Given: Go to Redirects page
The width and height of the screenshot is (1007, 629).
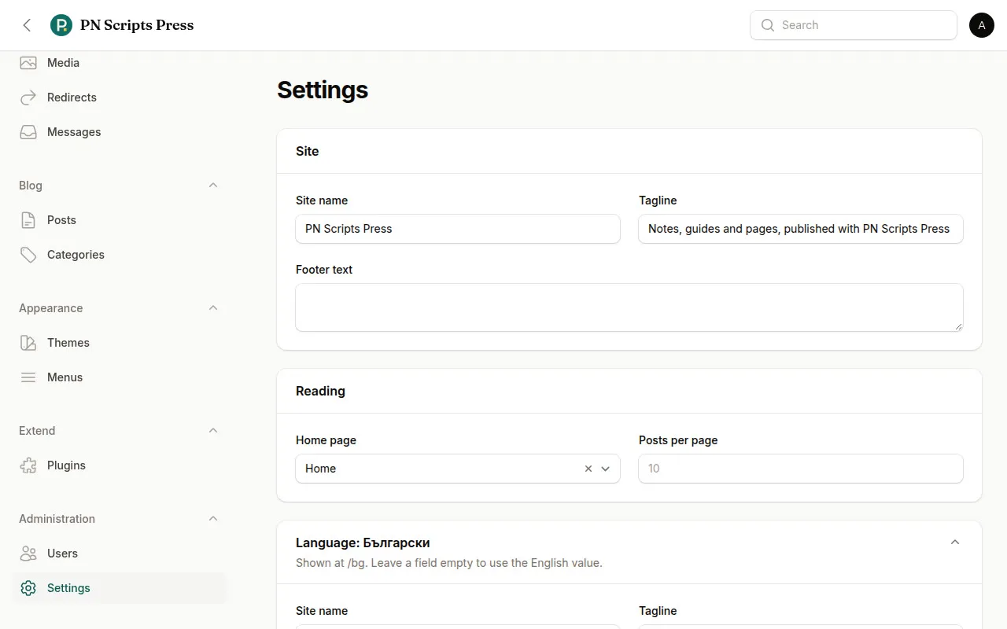Looking at the screenshot, I should (120, 97).
